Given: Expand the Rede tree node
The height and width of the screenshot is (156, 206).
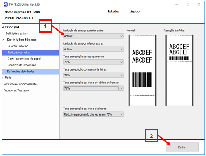Looking at the screenshot, I should (3, 78).
